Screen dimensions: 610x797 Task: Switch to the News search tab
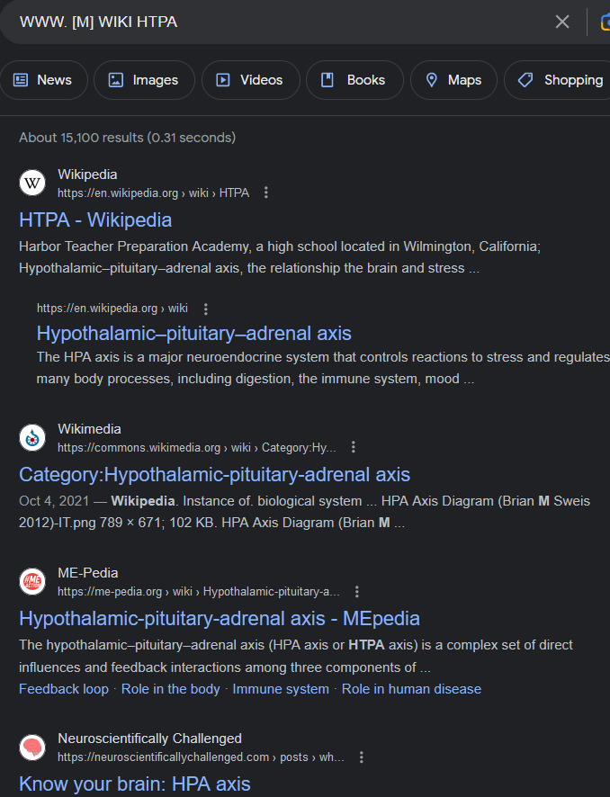43,80
